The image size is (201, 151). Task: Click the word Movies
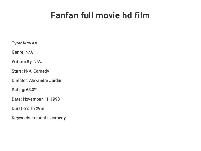(x=30, y=43)
